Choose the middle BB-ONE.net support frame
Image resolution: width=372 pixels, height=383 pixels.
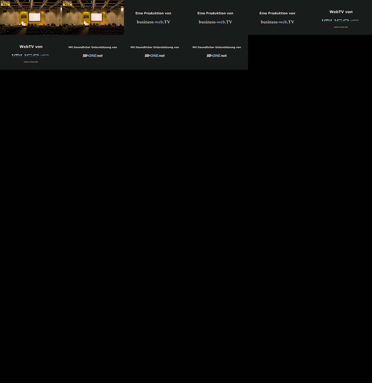(155, 52)
